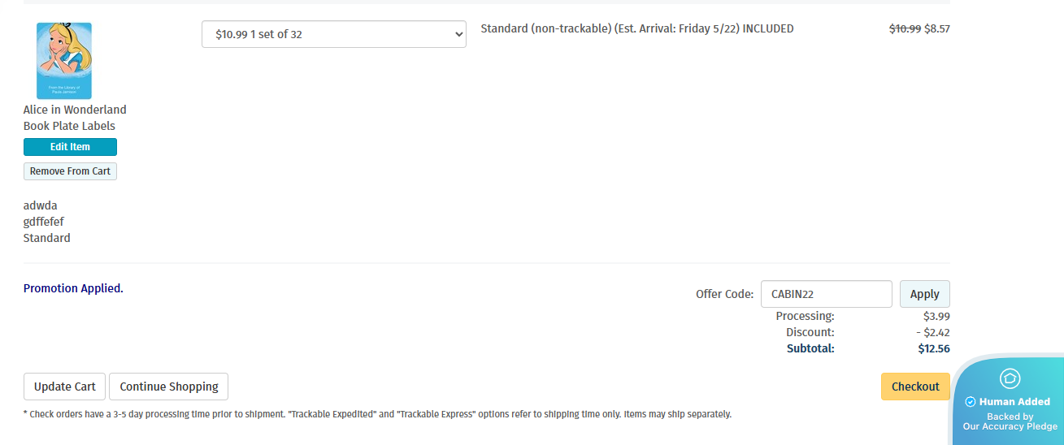Viewport: 1064px width, 445px height.
Task: Proceed with the yellow Checkout button
Action: coord(915,387)
